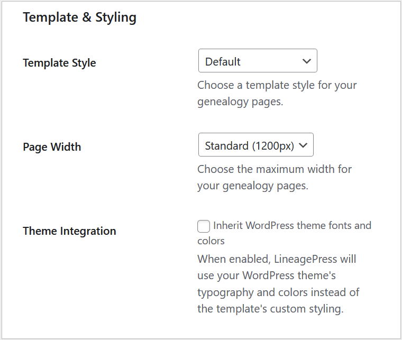This screenshot has height=340, width=402.
Task: Click 'genealogy pages.' under Template Style
Action: 240,102
